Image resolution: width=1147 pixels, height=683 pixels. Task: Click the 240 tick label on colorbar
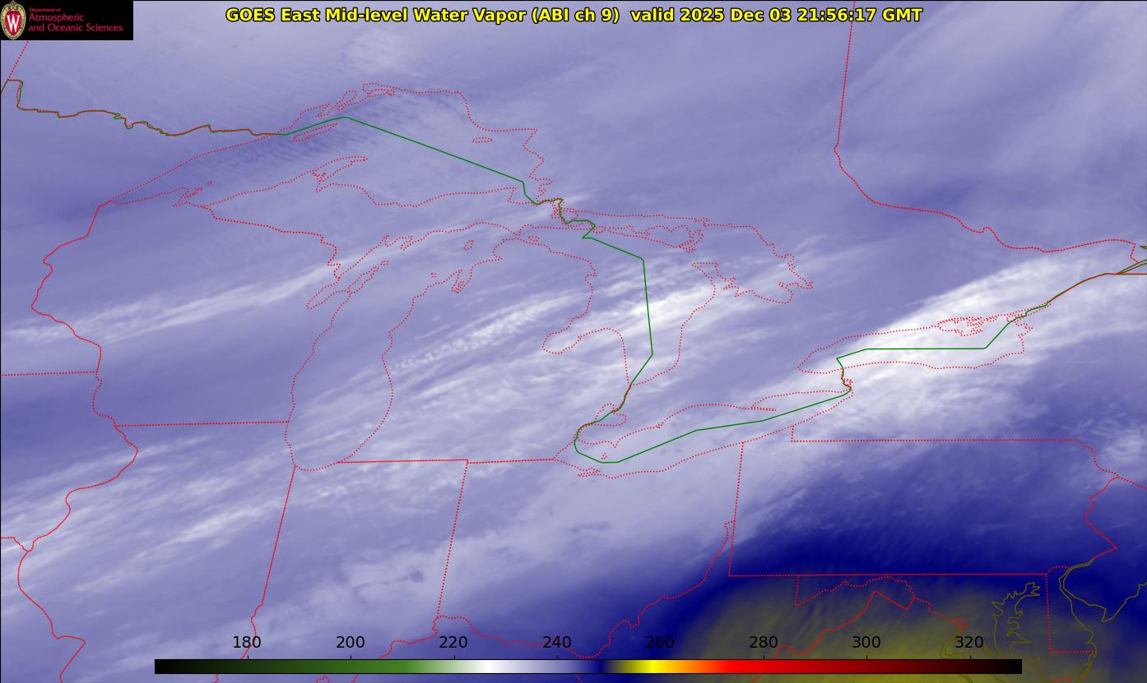557,642
